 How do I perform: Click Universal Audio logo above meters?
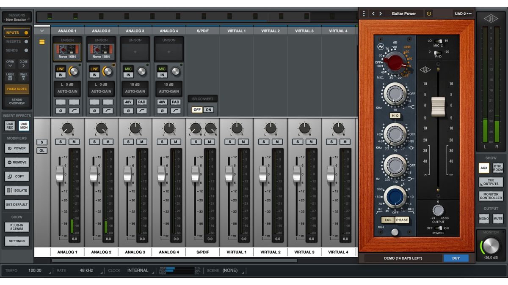click(491, 19)
